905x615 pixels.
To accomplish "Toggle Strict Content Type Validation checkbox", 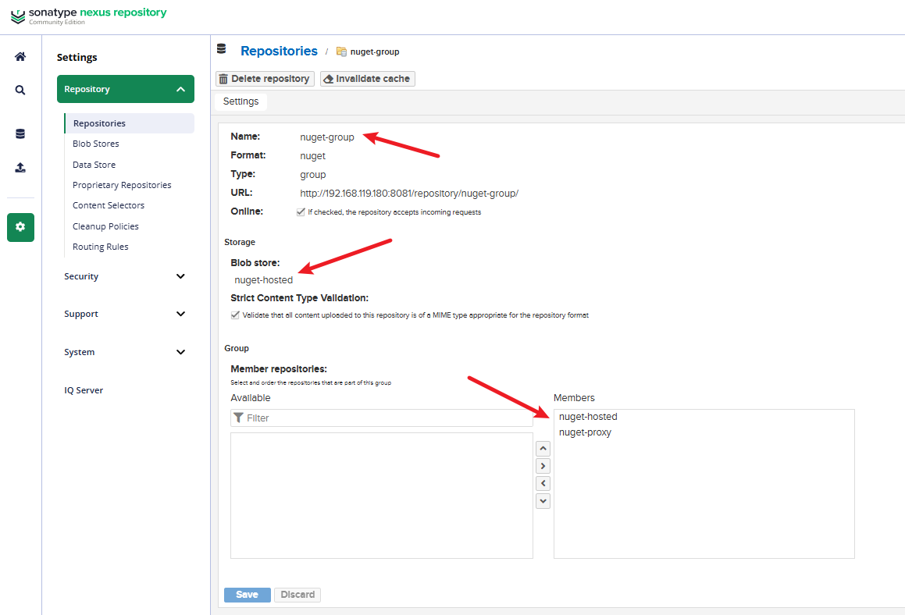I will tap(235, 315).
